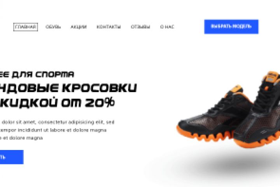Image resolution: width=280 pixels, height=187 pixels.
Task: Click the 'incididunt ut labore' text line
Action: click(53, 130)
